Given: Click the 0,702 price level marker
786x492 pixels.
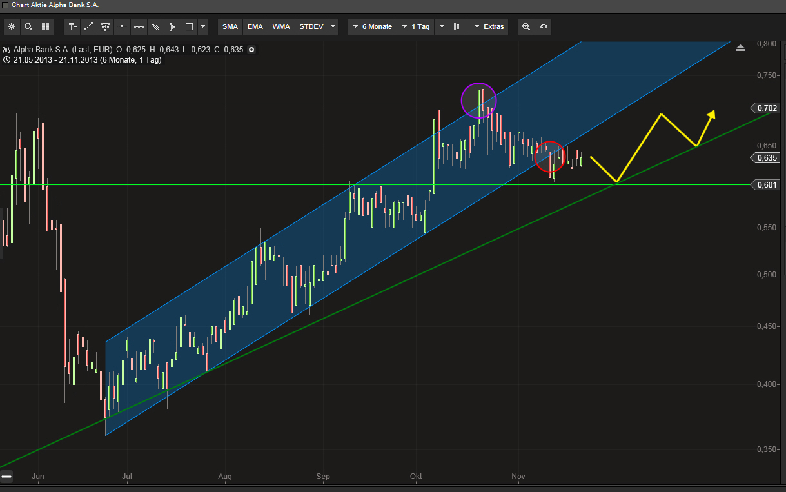Looking at the screenshot, I should (x=766, y=108).
